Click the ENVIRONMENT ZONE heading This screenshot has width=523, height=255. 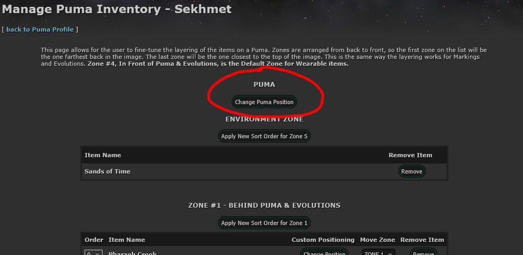264,119
